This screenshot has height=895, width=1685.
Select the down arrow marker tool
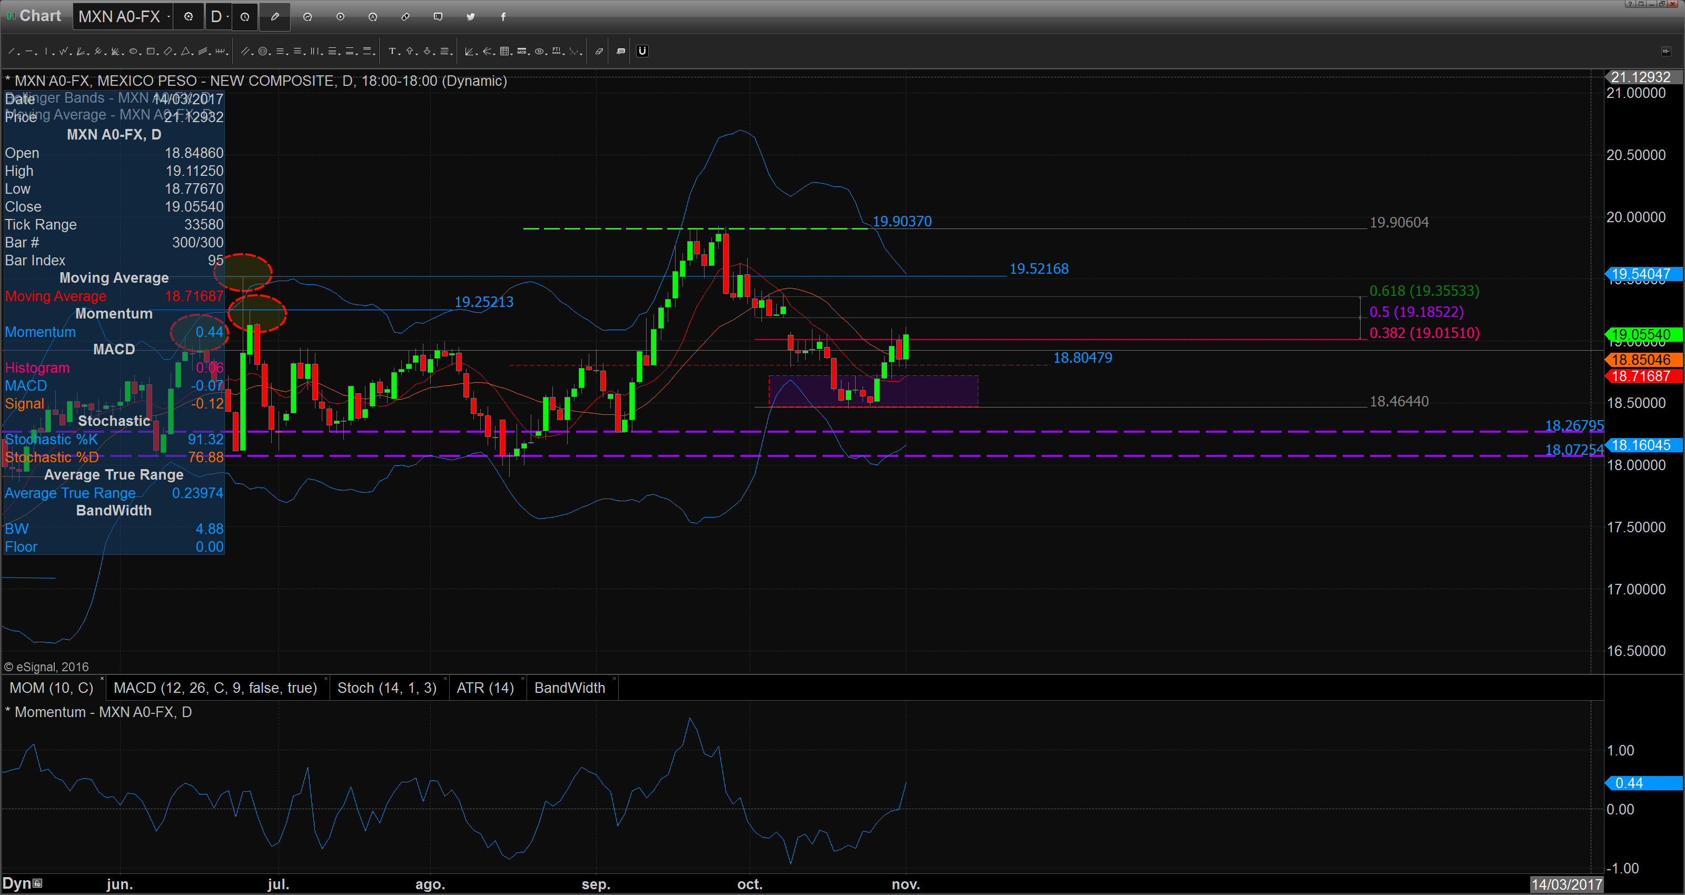click(427, 51)
